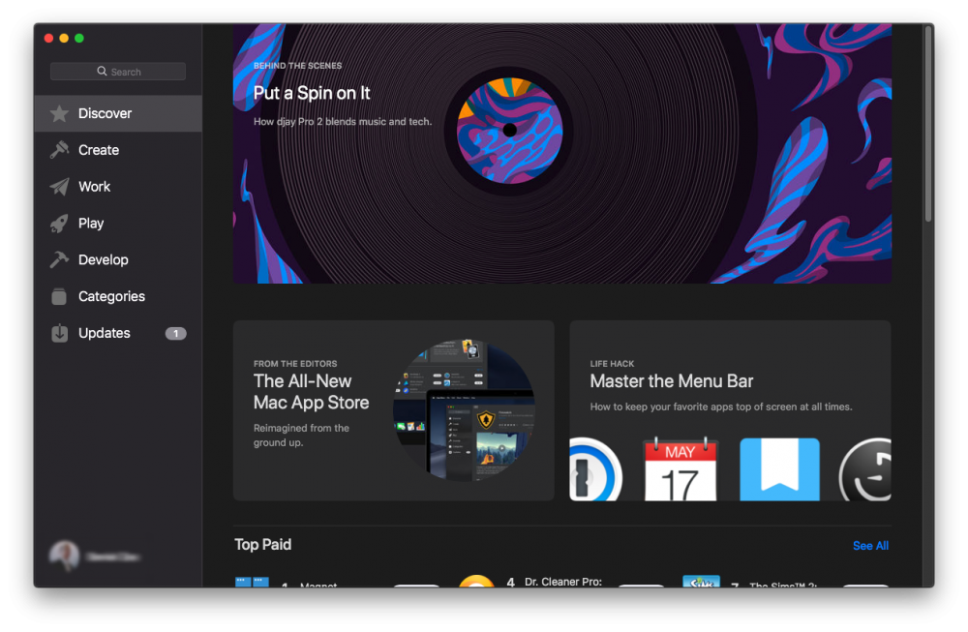Image resolution: width=968 pixels, height=632 pixels.
Task: Click the Work paper plane icon
Action: pyautogui.click(x=59, y=187)
